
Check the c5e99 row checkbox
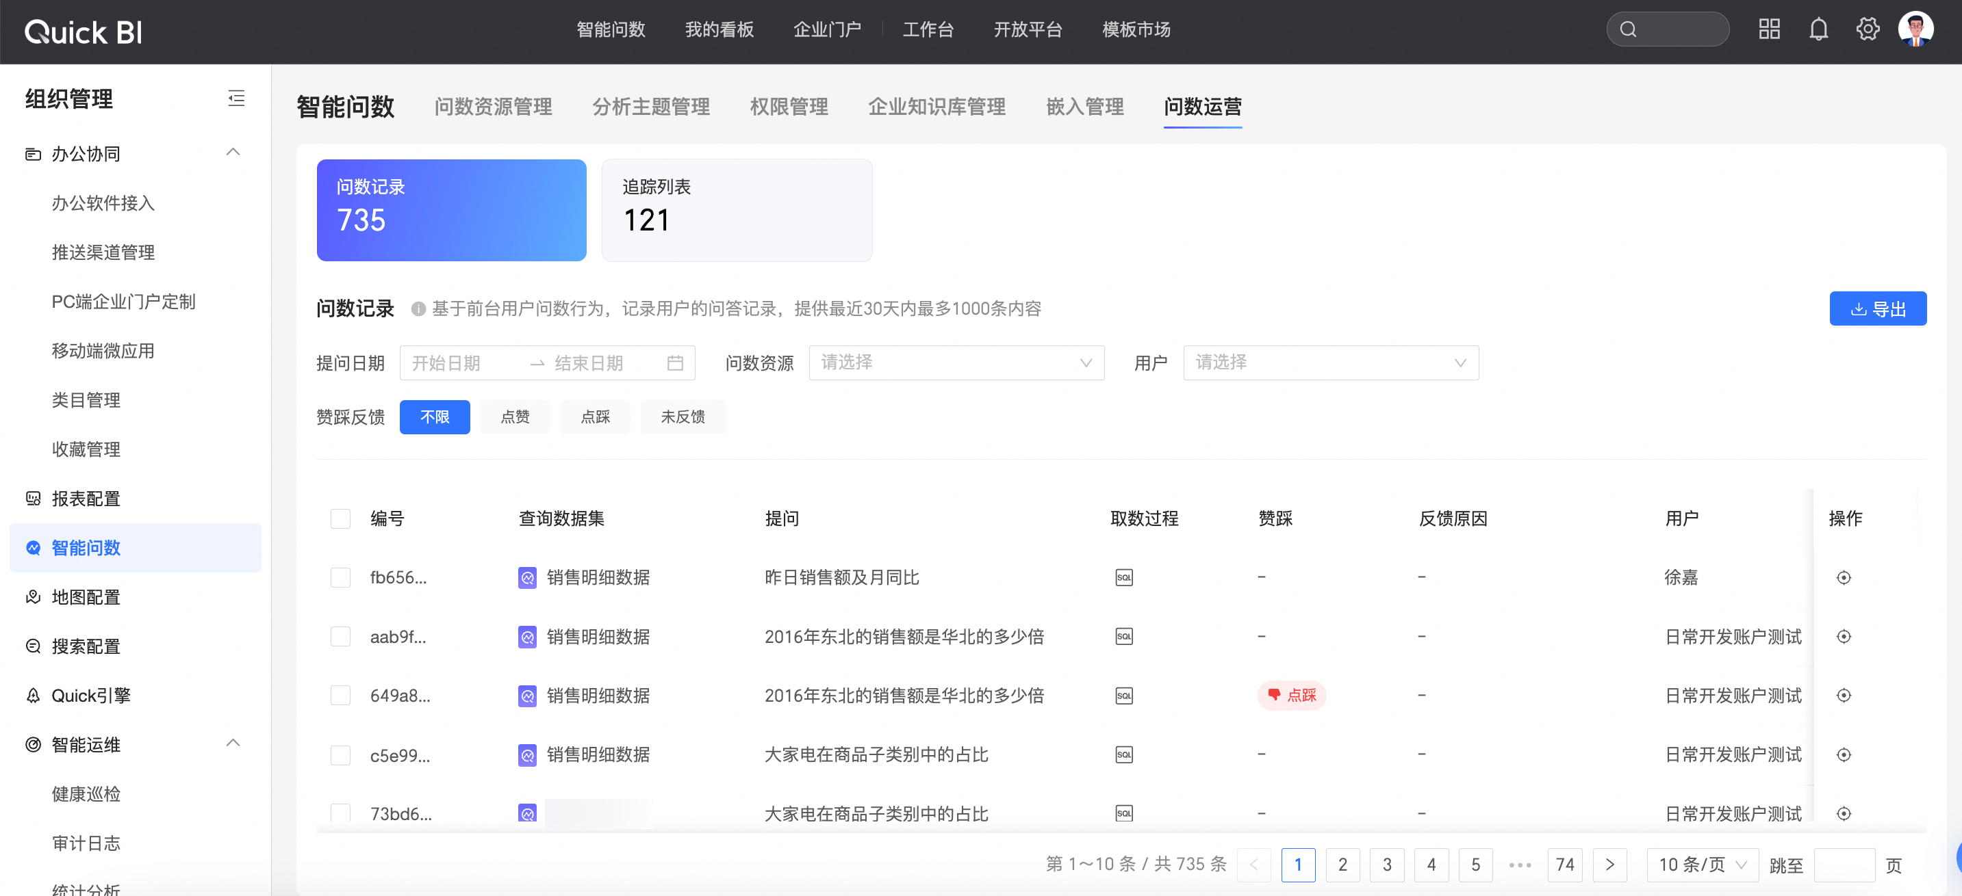click(x=340, y=754)
